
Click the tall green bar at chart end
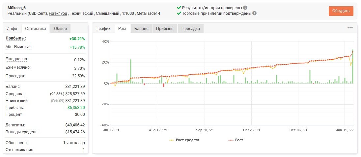pos(353,66)
